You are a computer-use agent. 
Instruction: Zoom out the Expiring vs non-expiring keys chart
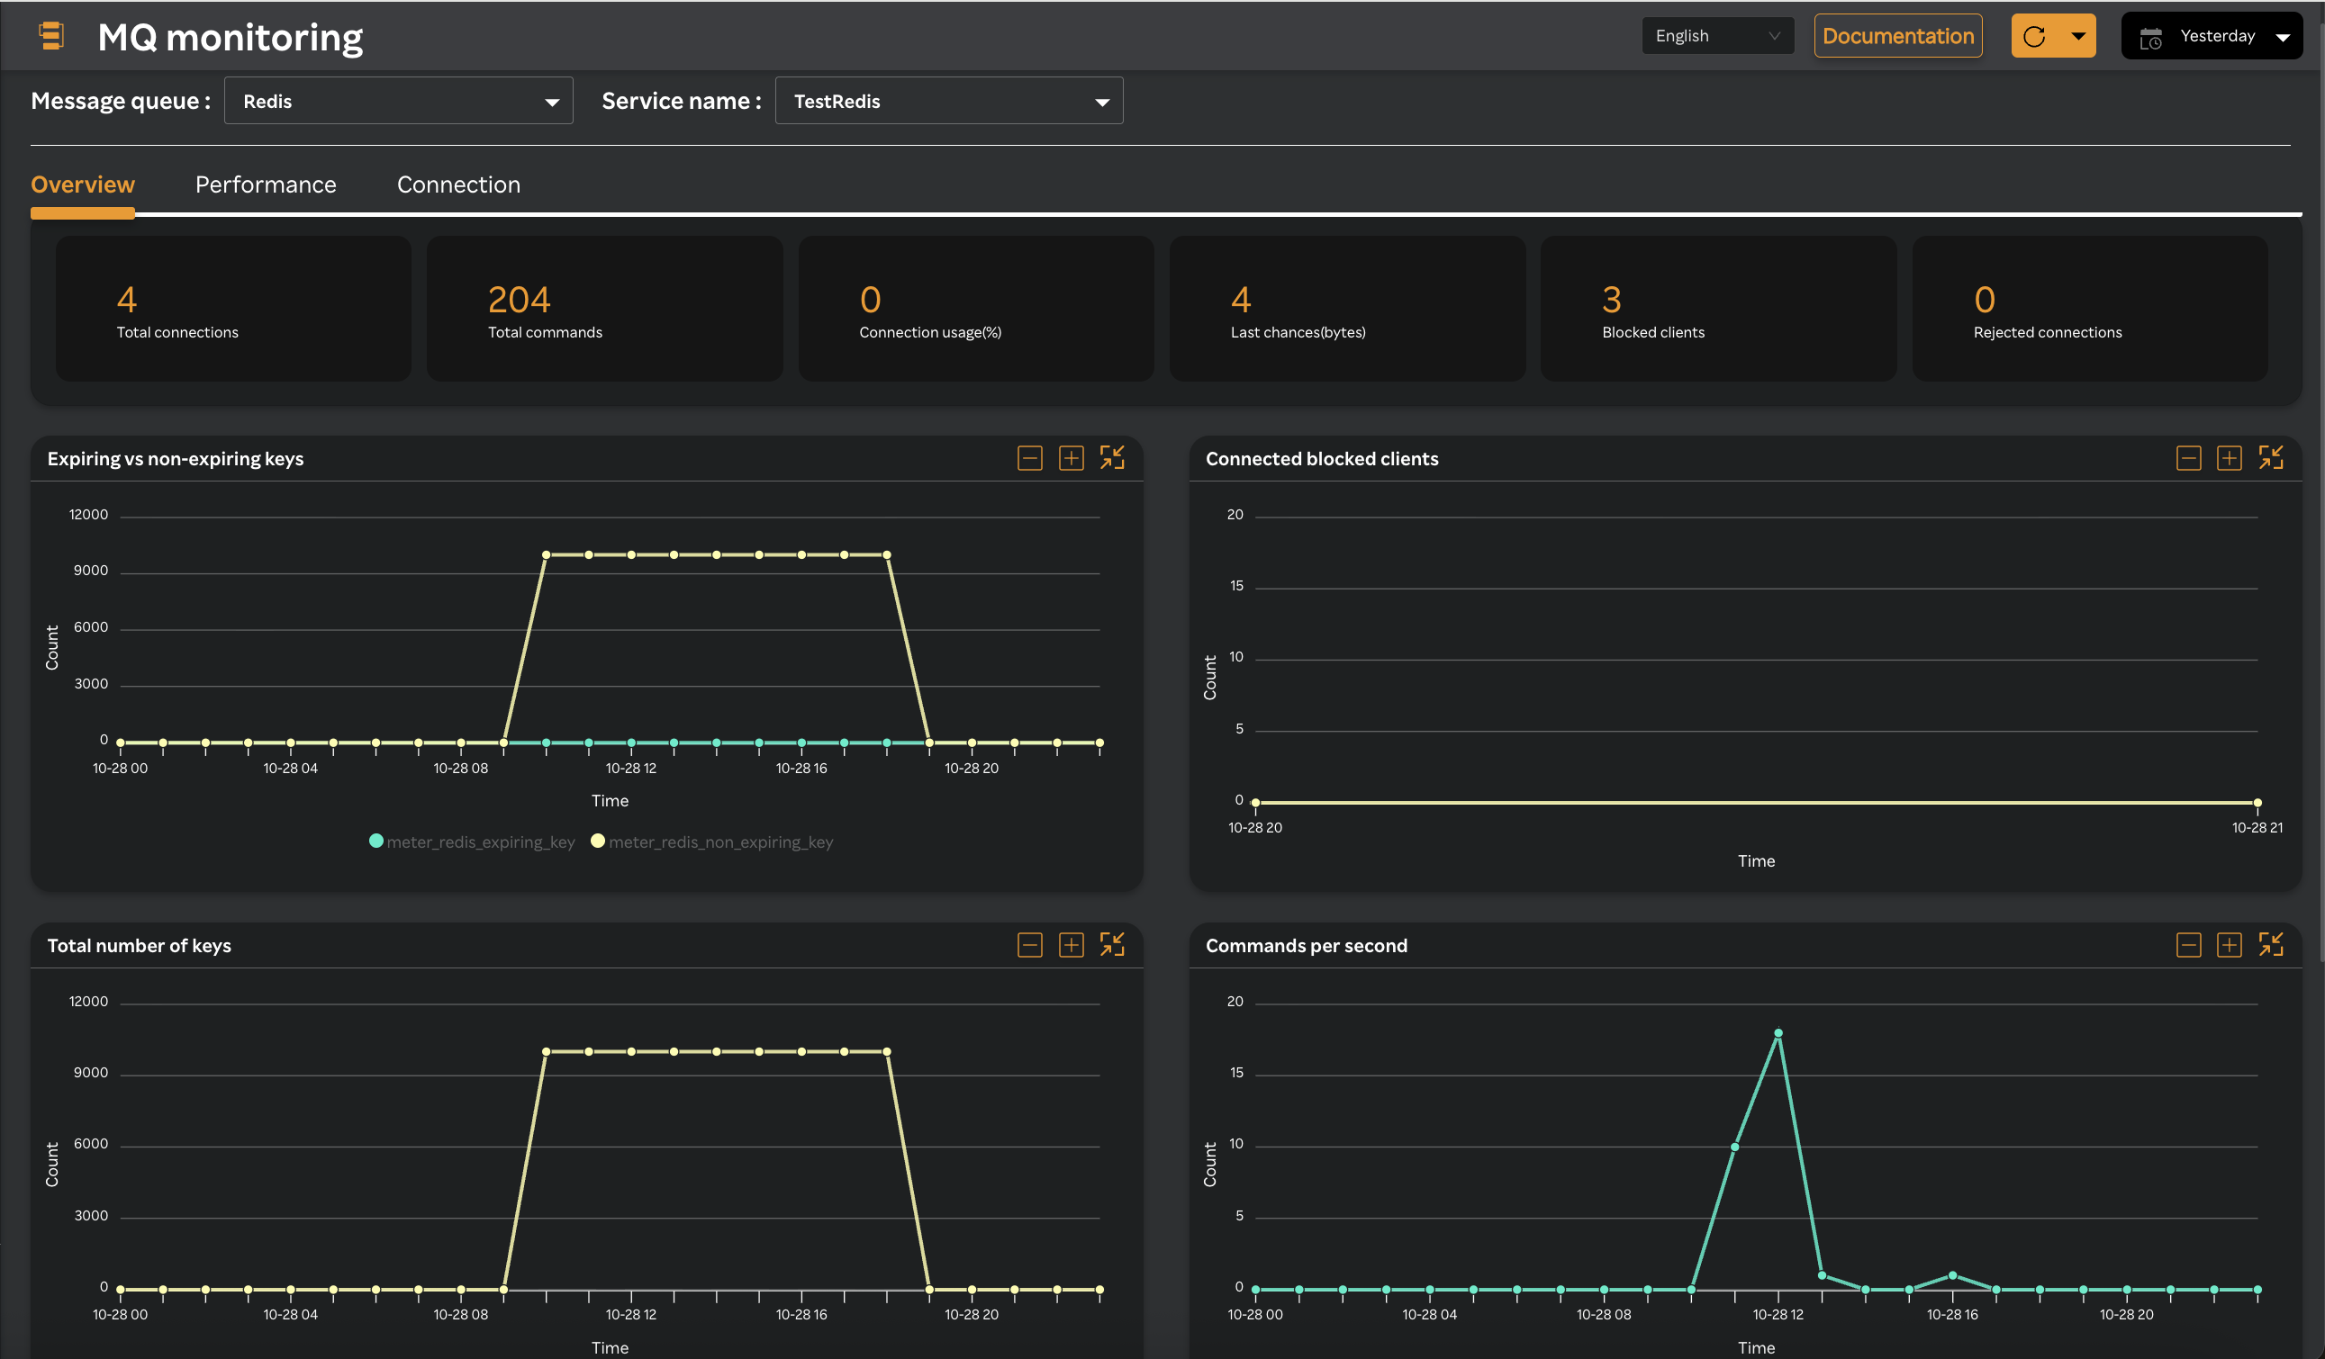(x=1029, y=457)
